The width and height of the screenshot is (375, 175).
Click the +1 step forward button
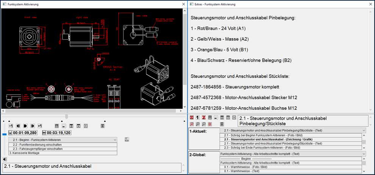(x=40, y=126)
